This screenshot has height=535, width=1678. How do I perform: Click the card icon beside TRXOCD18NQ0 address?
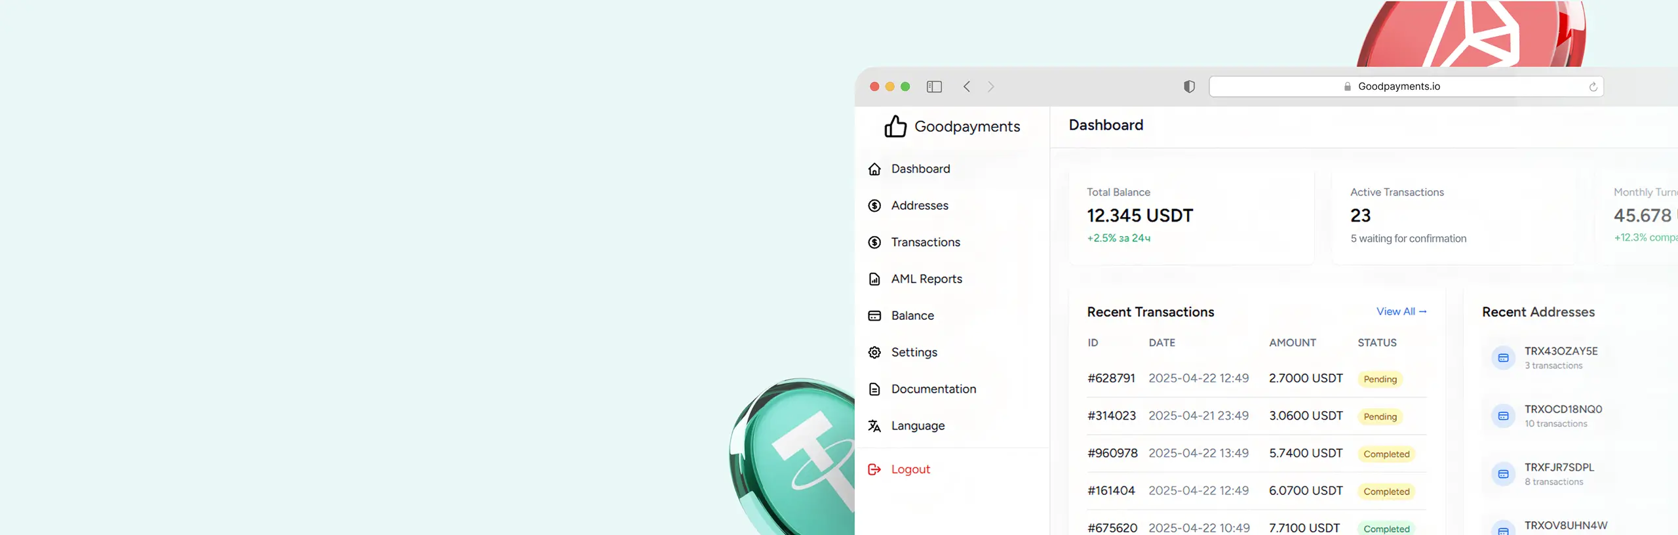click(x=1503, y=416)
